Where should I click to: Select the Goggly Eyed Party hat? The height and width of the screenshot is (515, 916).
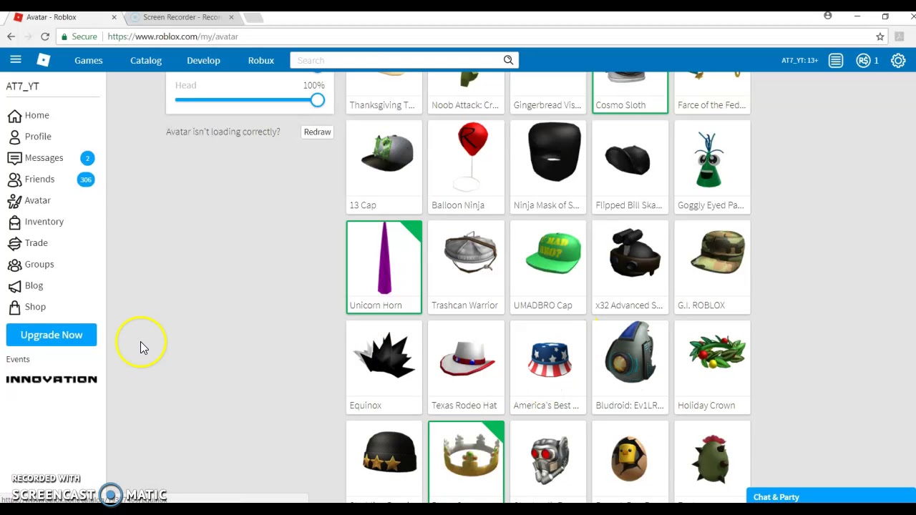click(712, 167)
